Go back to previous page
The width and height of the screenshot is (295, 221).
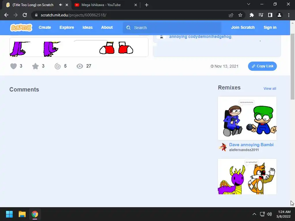tap(6, 15)
